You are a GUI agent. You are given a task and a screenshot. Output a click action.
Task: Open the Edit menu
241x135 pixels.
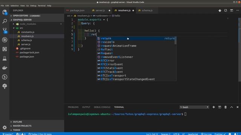(x=7, y=6)
